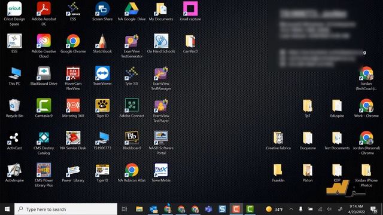
Task: Select NA Service Desk shortcut
Action: pos(73,140)
